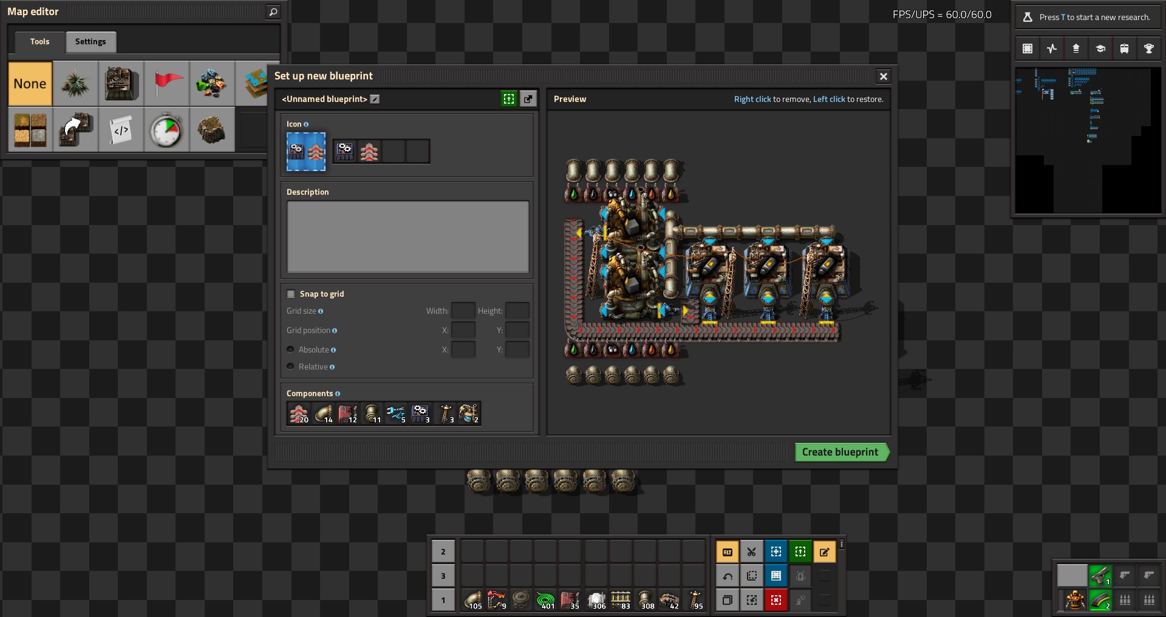Image resolution: width=1166 pixels, height=617 pixels.
Task: Click the minimap in the top right
Action: (1088, 140)
